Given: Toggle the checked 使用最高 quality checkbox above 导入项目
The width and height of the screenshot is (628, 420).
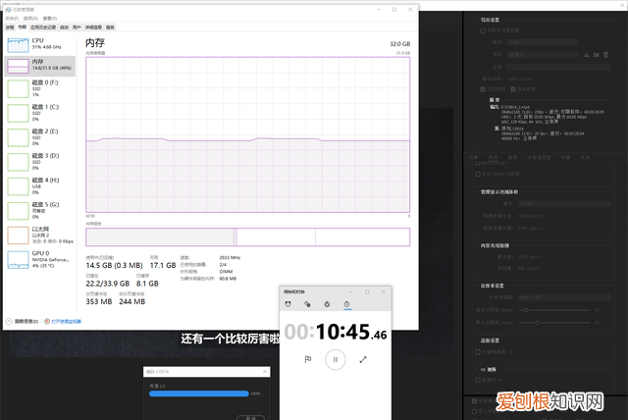Looking at the screenshot, I should tap(475, 400).
